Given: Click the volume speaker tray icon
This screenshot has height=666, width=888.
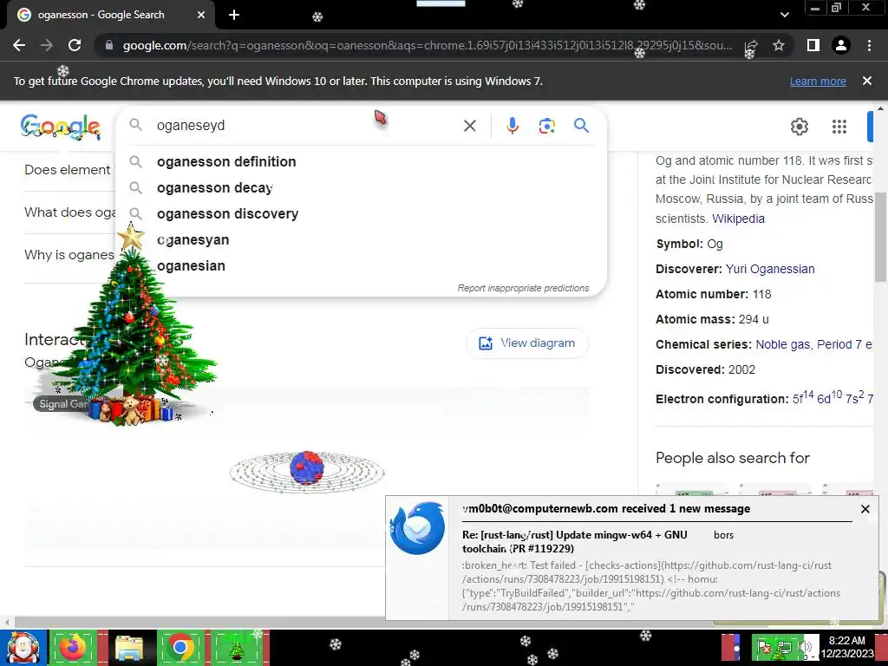Looking at the screenshot, I should point(804,646).
